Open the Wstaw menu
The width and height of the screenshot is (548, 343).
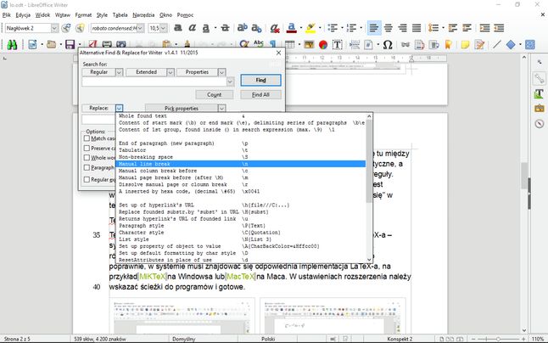[x=63, y=15]
